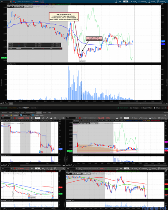168x210 pixels.
Task: Open Messages in the top status bar
Action: tap(134, 108)
